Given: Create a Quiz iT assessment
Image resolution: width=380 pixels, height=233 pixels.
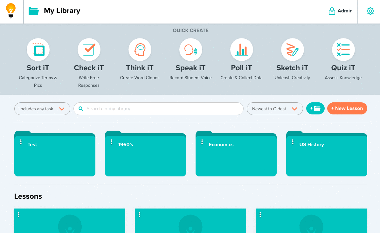Looking at the screenshot, I should pyautogui.click(x=343, y=50).
